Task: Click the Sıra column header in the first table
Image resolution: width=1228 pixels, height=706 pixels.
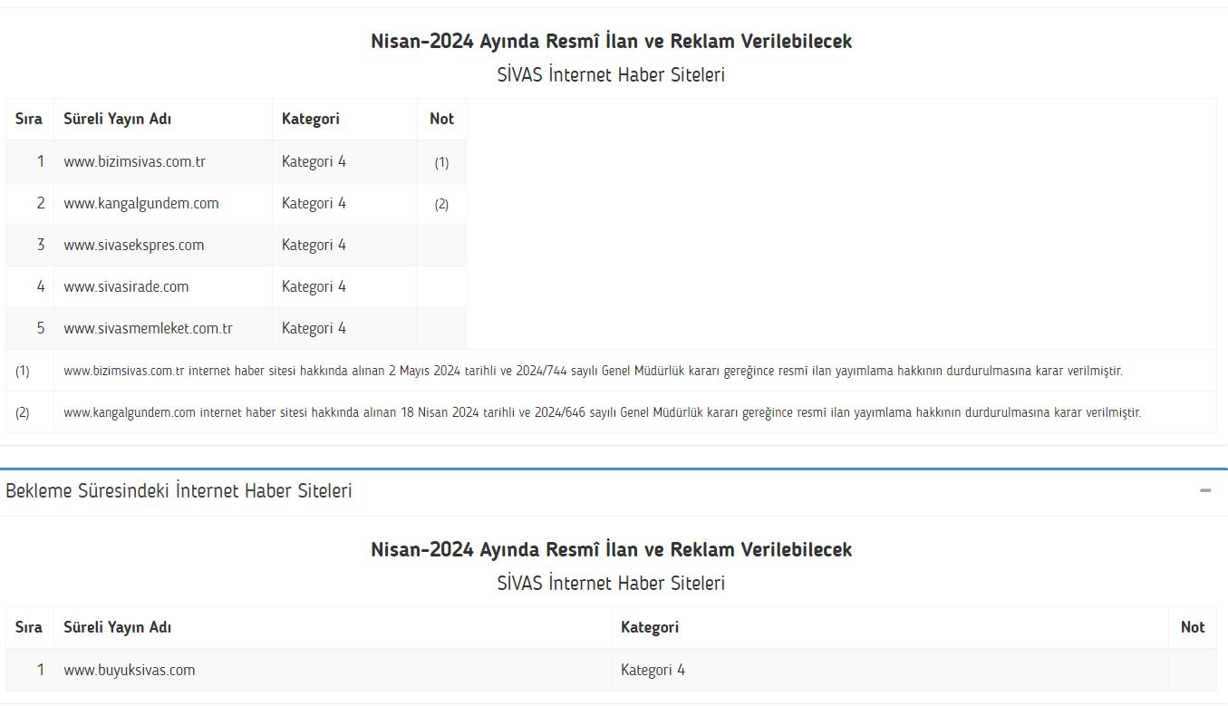Action: (29, 119)
